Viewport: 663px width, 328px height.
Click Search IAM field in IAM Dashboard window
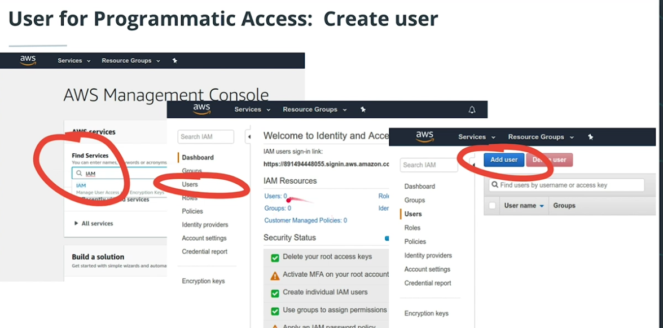(206, 137)
